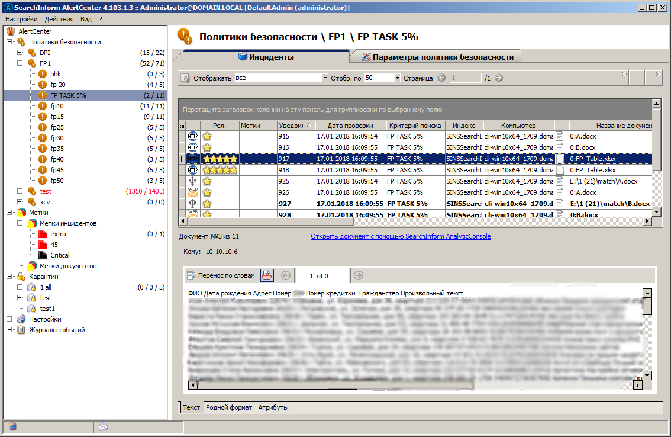
Task: Expand the xcv policy node
Action: pos(20,202)
